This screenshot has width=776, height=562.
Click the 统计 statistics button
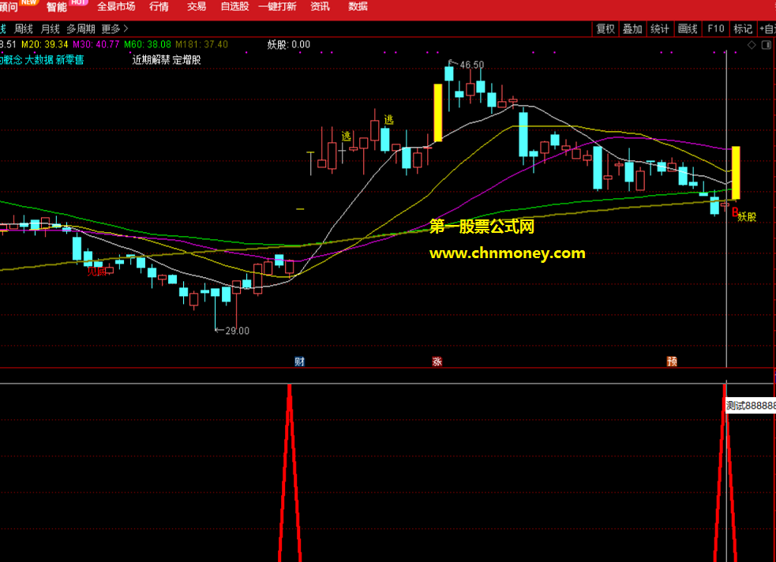point(660,29)
